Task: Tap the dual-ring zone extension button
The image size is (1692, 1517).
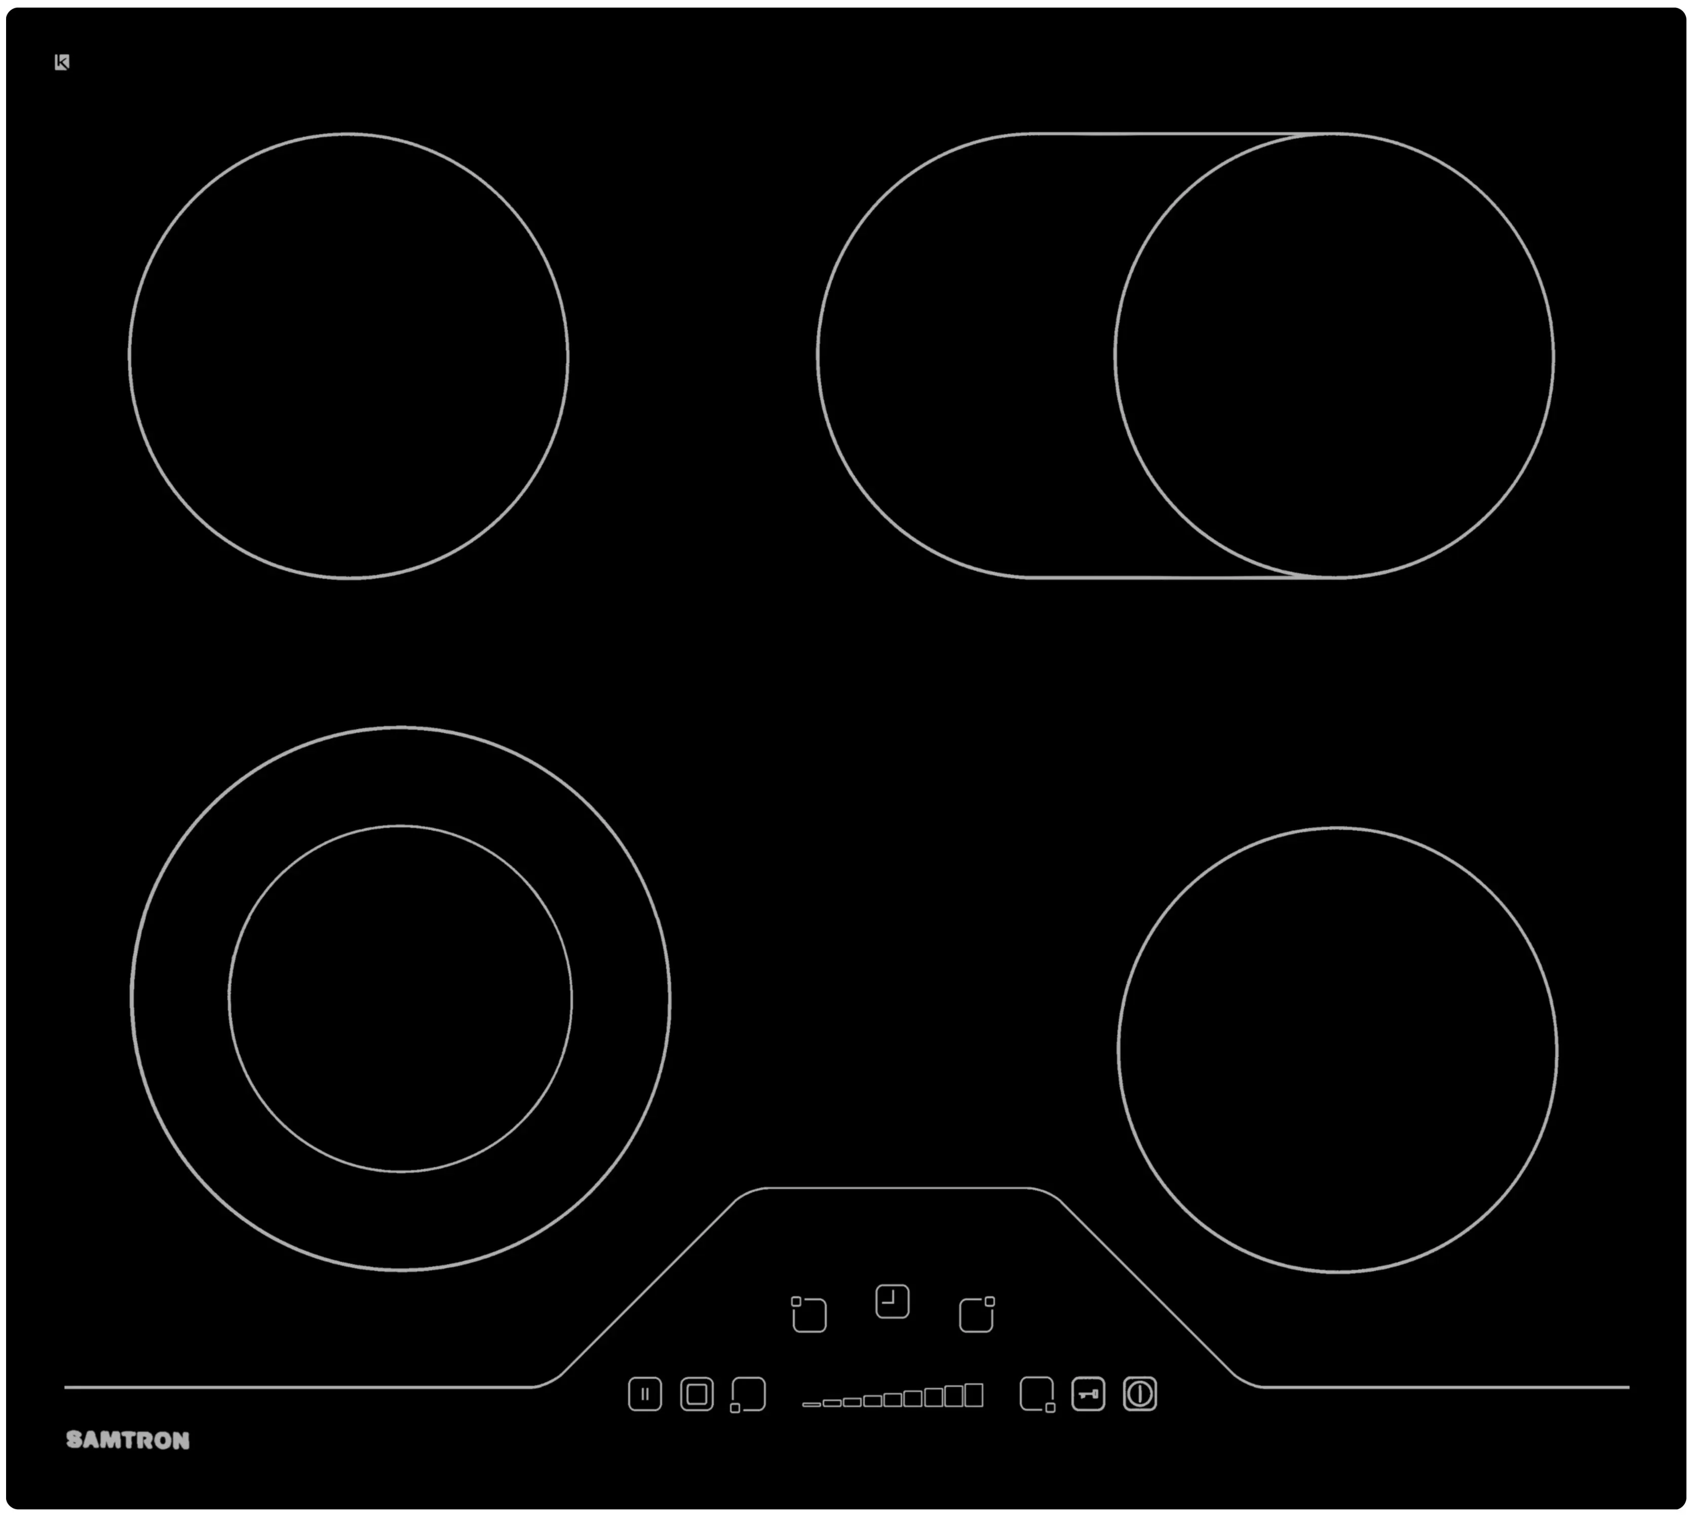Action: [697, 1393]
